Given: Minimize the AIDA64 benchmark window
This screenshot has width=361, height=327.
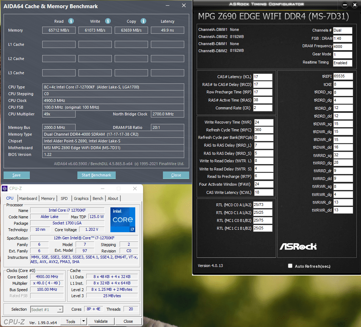Looking at the screenshot, I should pyautogui.click(x=168, y=6).
